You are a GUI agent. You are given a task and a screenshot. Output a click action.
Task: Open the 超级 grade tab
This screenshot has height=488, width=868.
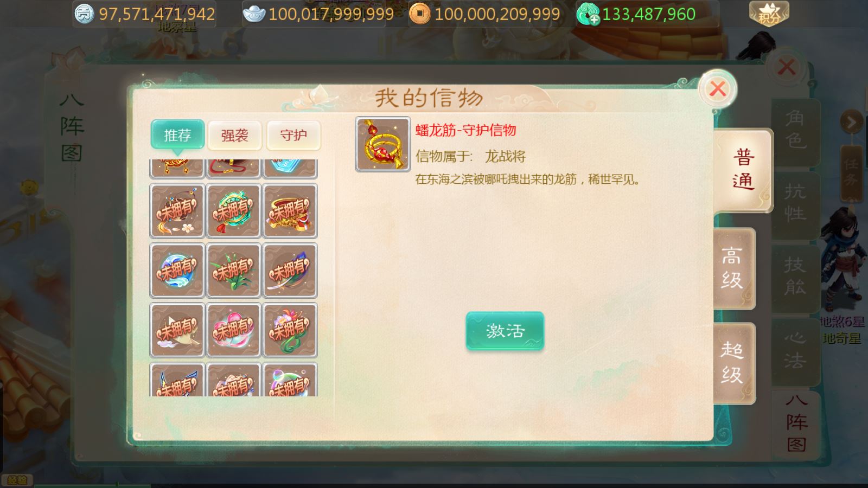click(733, 363)
